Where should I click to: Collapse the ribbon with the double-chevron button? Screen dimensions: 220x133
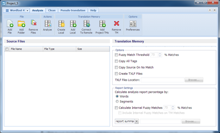[210, 10]
